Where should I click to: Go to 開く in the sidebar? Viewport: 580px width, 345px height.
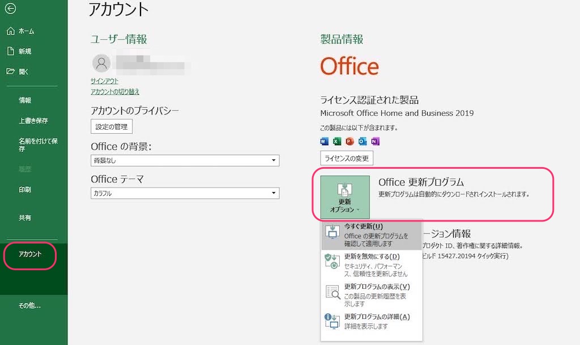[23, 72]
